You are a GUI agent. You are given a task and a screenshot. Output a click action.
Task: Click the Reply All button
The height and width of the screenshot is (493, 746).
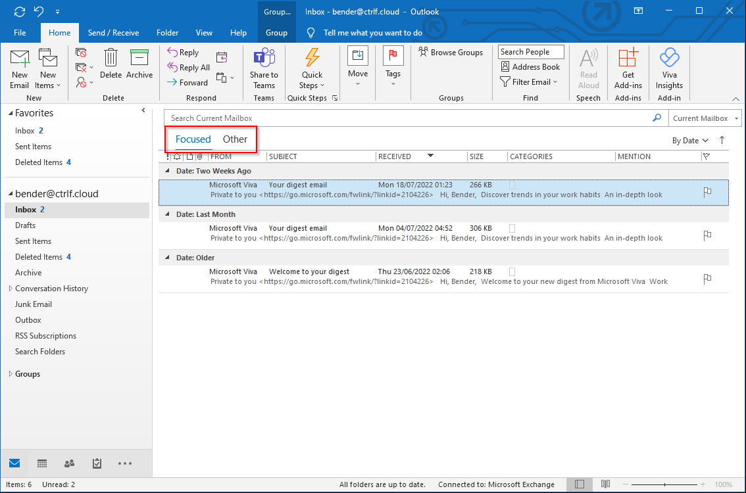point(188,68)
